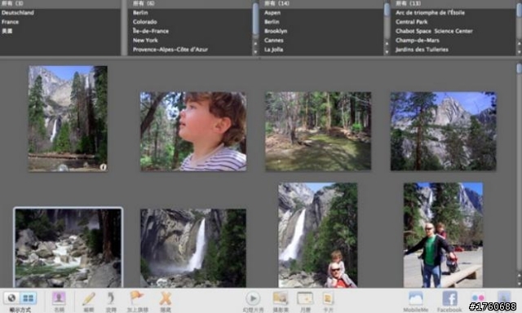Create a card with the Card icon

click(328, 298)
